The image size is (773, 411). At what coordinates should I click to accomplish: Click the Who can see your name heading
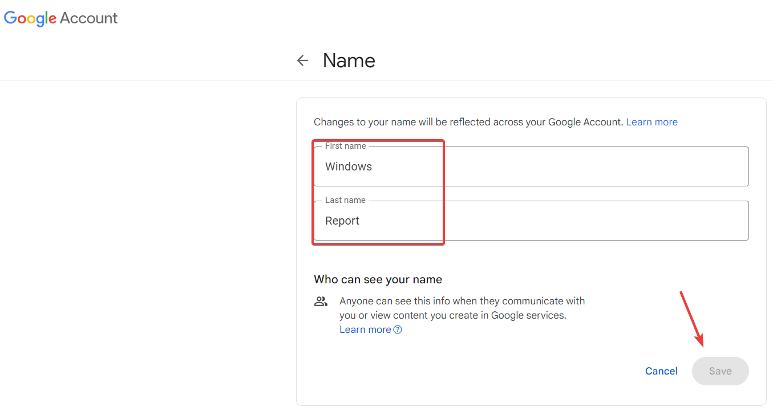click(377, 279)
